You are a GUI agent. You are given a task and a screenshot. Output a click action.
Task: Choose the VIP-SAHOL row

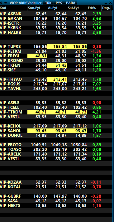pyautogui.click(x=56, y=131)
